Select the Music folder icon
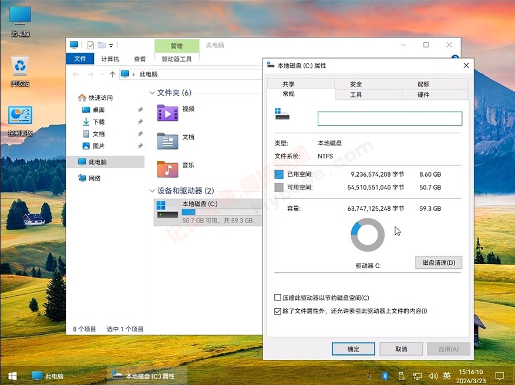The height and width of the screenshot is (385, 515). coord(167,169)
